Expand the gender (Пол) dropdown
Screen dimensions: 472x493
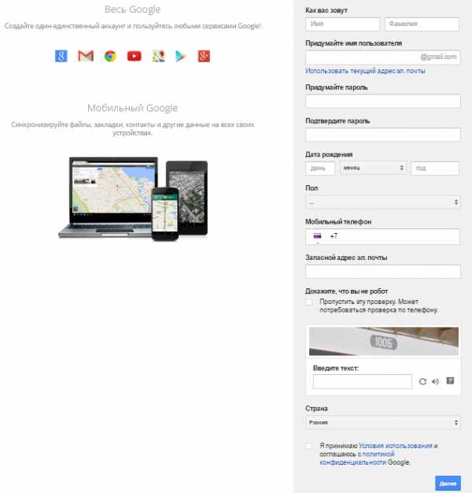click(x=383, y=202)
